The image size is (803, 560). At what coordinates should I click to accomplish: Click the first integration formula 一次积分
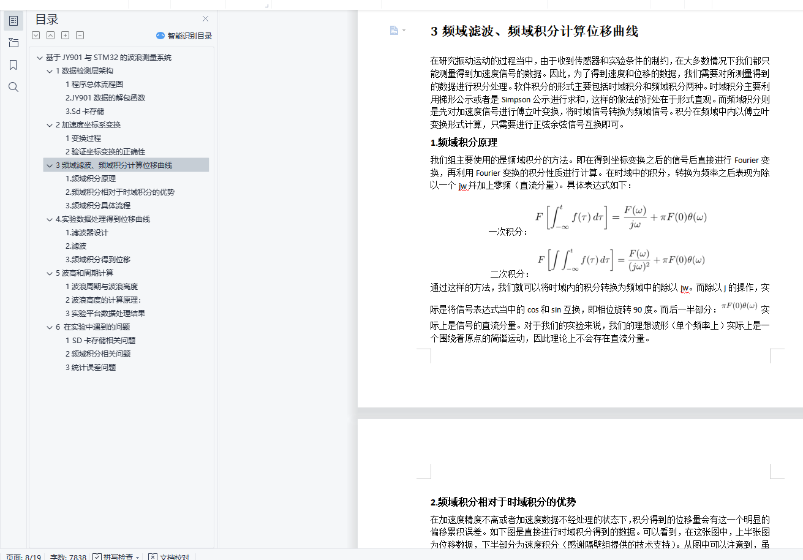(622, 218)
